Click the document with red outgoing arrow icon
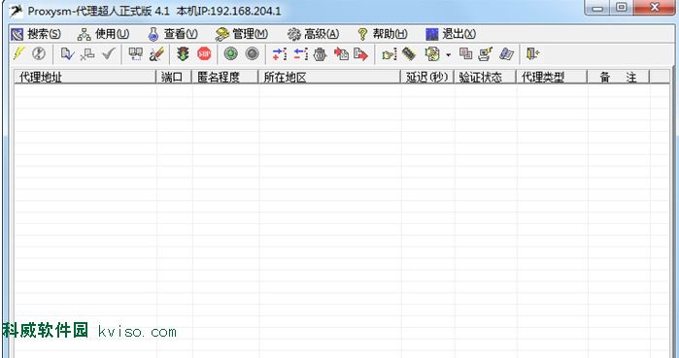The height and width of the screenshot is (358, 679). 360,54
